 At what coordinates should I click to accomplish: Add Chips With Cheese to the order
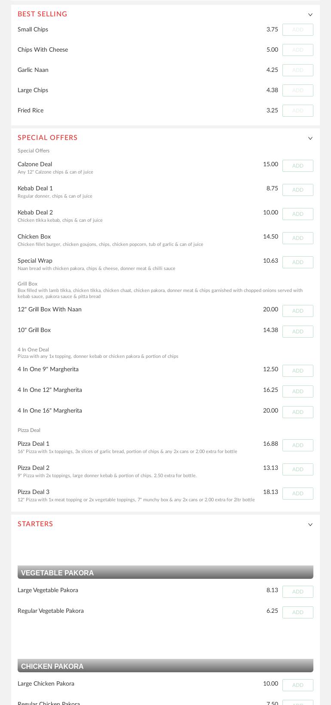click(x=297, y=50)
